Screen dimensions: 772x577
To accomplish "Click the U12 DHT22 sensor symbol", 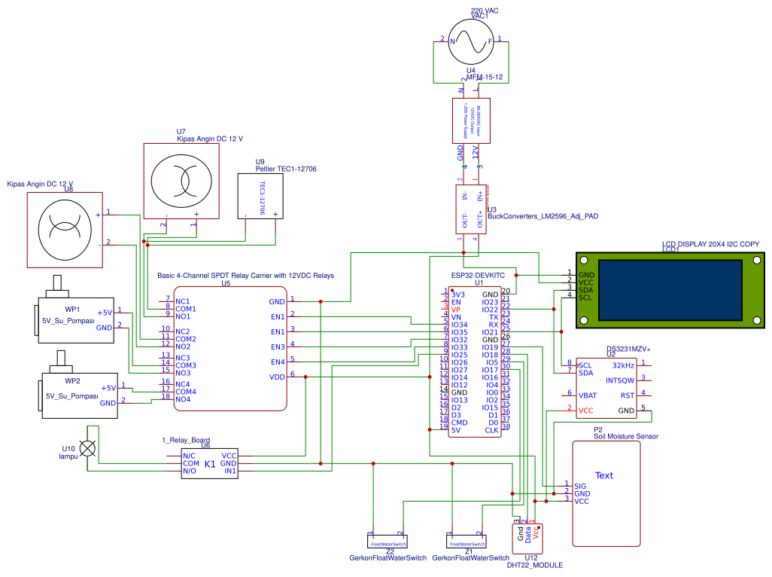I will pos(527,539).
